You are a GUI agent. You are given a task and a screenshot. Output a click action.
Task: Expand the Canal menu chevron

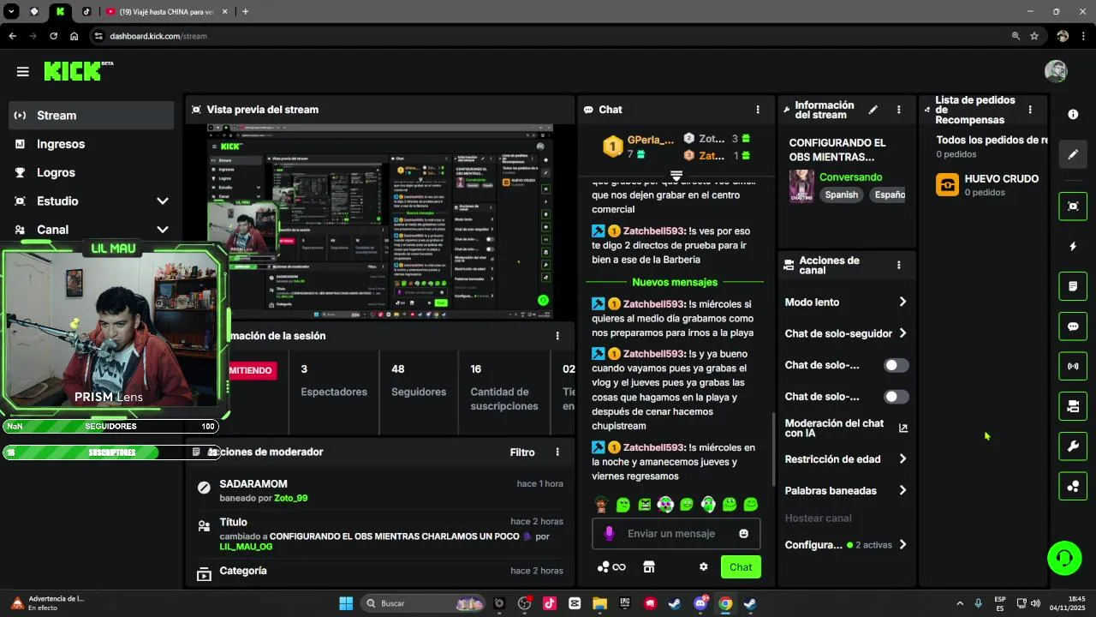[x=163, y=230]
